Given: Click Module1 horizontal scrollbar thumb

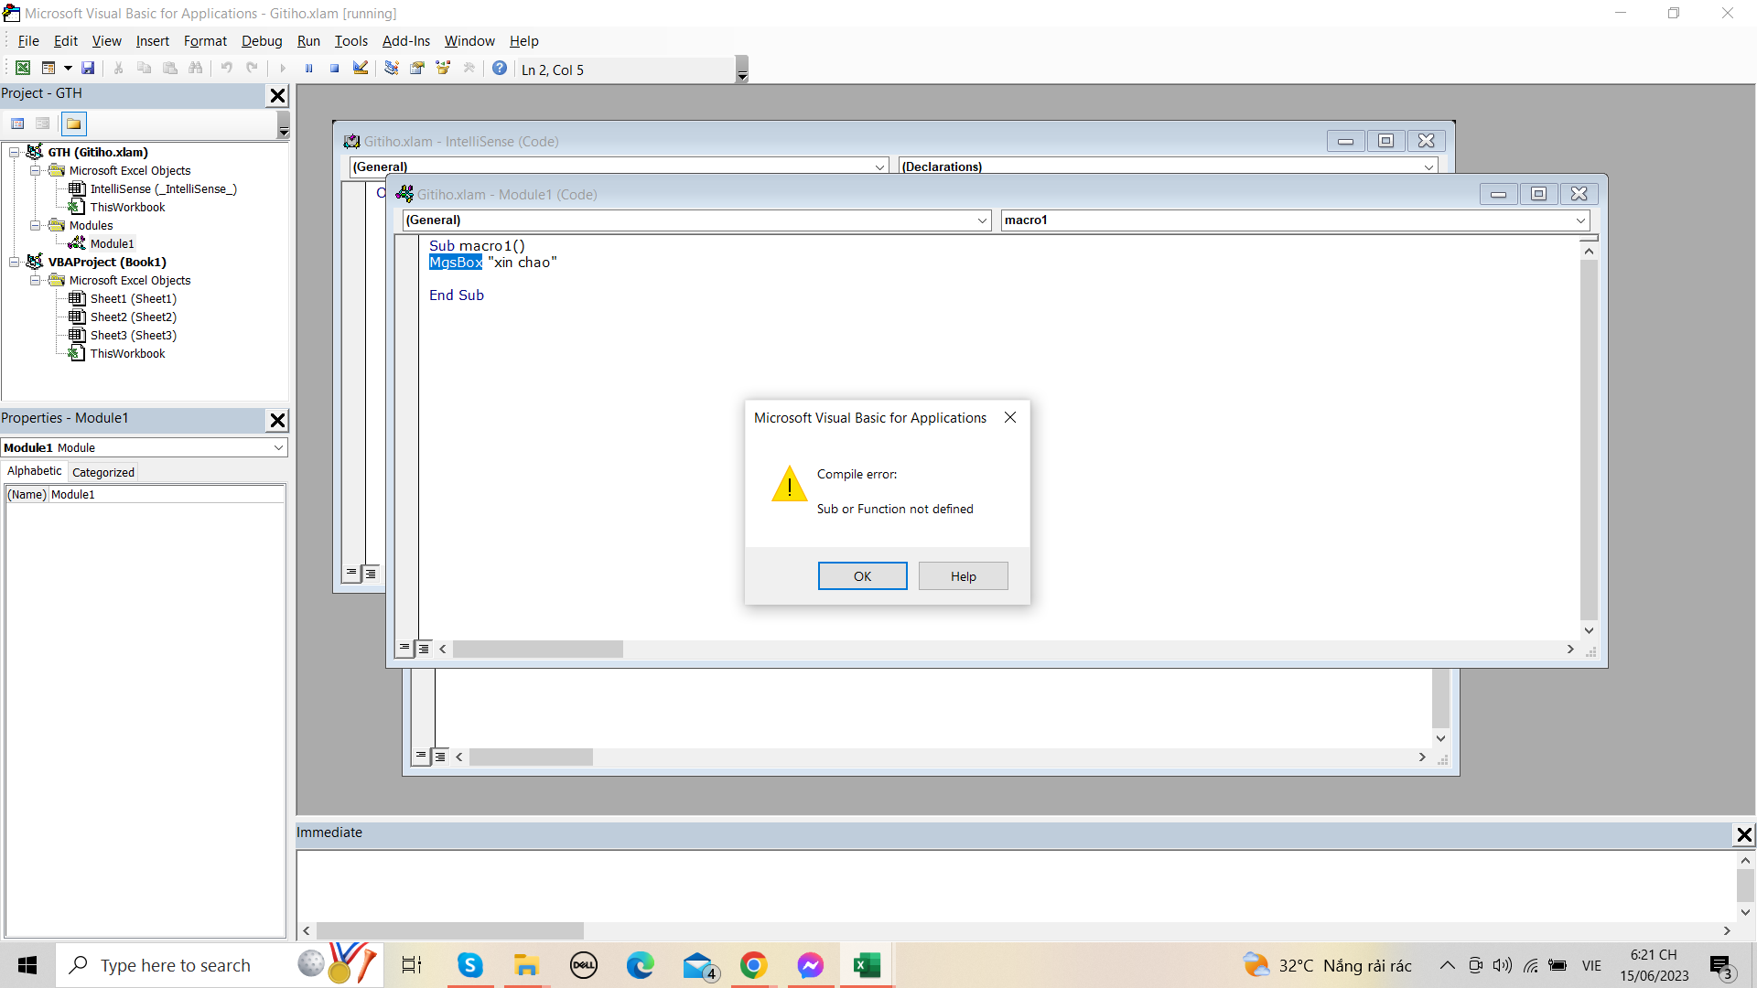Looking at the screenshot, I should (538, 649).
